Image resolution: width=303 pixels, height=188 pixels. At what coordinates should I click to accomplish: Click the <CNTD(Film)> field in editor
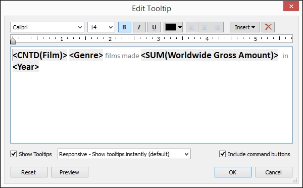coord(40,55)
